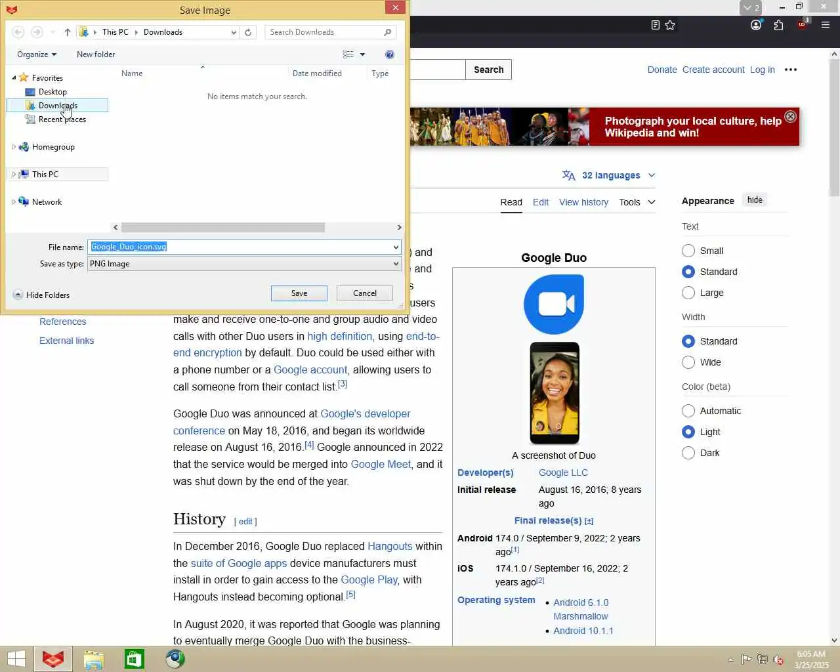Select Large text size

tap(688, 293)
